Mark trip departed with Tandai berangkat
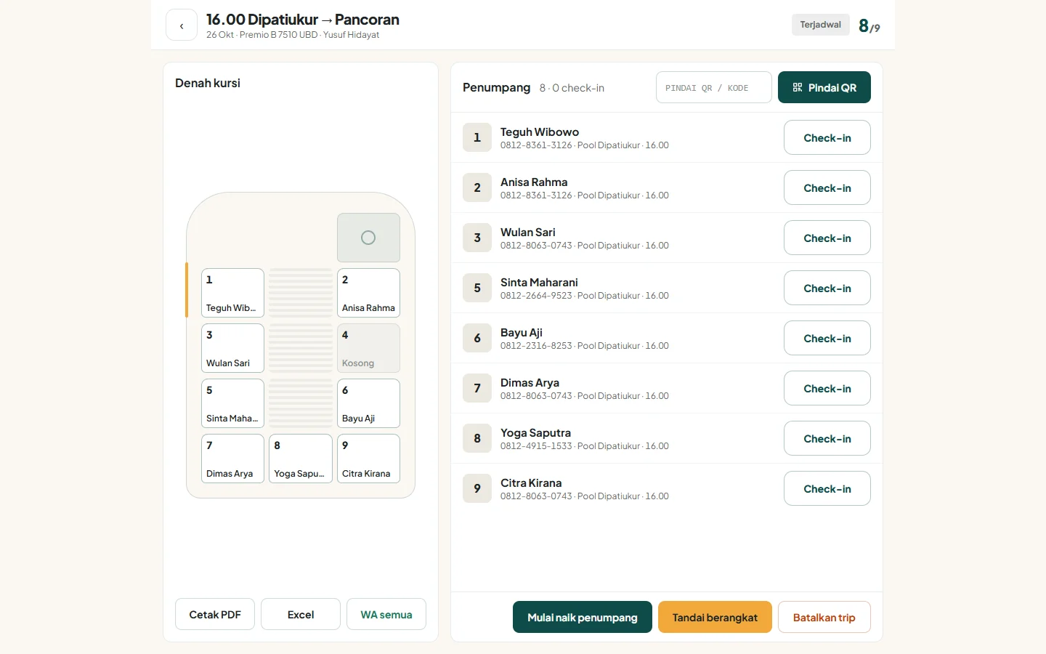The height and width of the screenshot is (654, 1046). pyautogui.click(x=715, y=617)
